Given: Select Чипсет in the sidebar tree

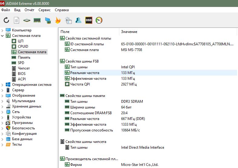Looking at the screenshot, I should pos(24,68).
